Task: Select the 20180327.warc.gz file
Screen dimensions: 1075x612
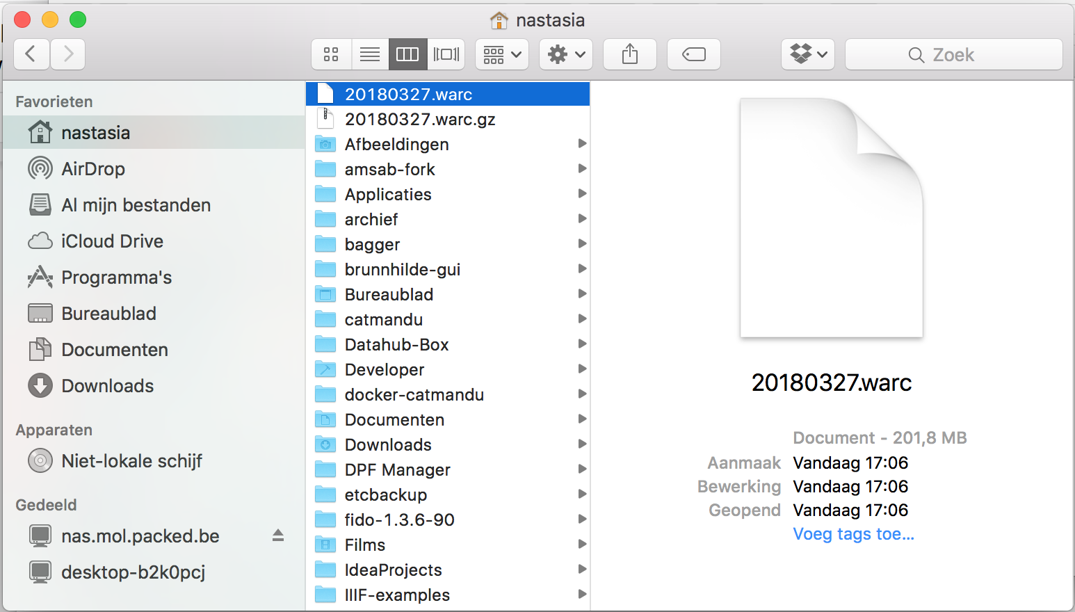Action: 420,120
